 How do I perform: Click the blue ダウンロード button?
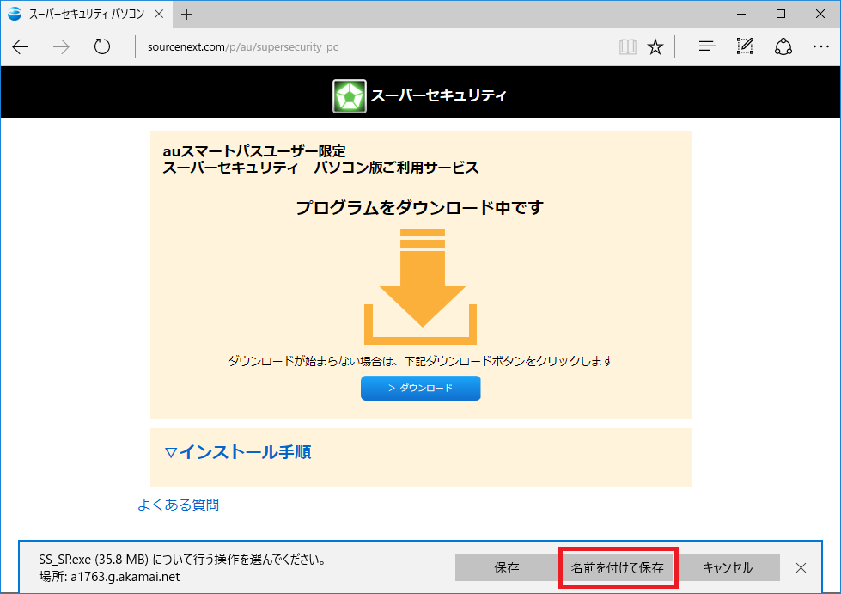tap(421, 388)
